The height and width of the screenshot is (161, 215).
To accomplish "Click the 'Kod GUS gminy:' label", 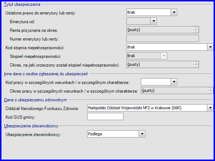I will click(20, 117).
